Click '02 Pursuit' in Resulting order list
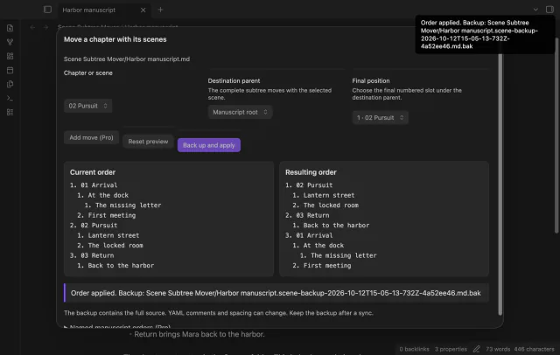560x355 pixels. tap(314, 185)
